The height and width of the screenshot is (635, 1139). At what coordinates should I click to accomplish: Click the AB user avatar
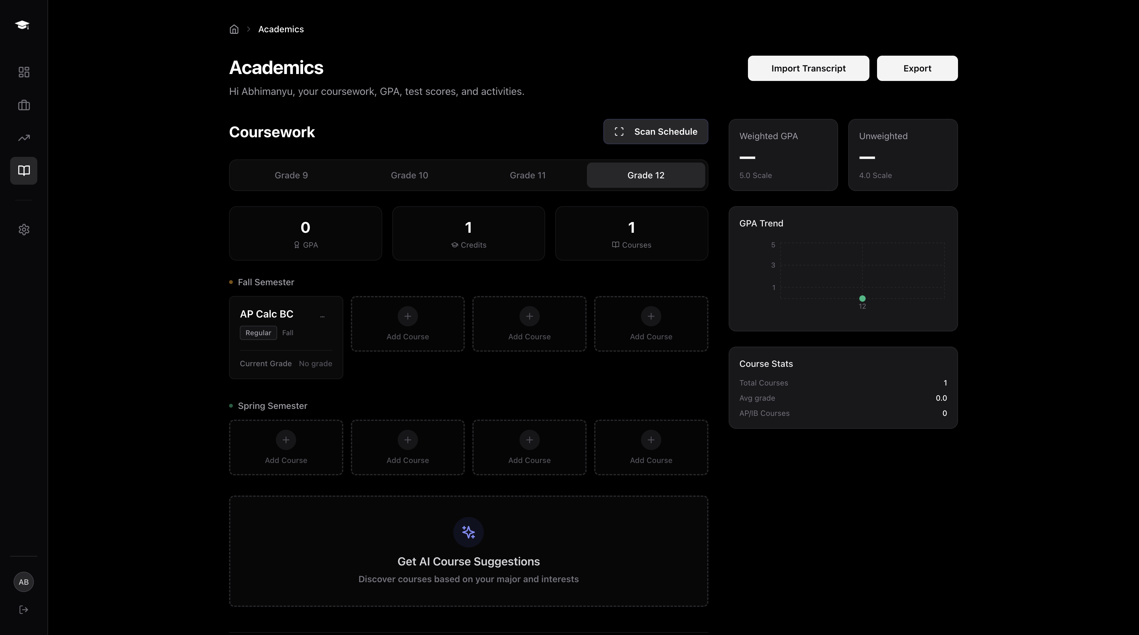24,582
